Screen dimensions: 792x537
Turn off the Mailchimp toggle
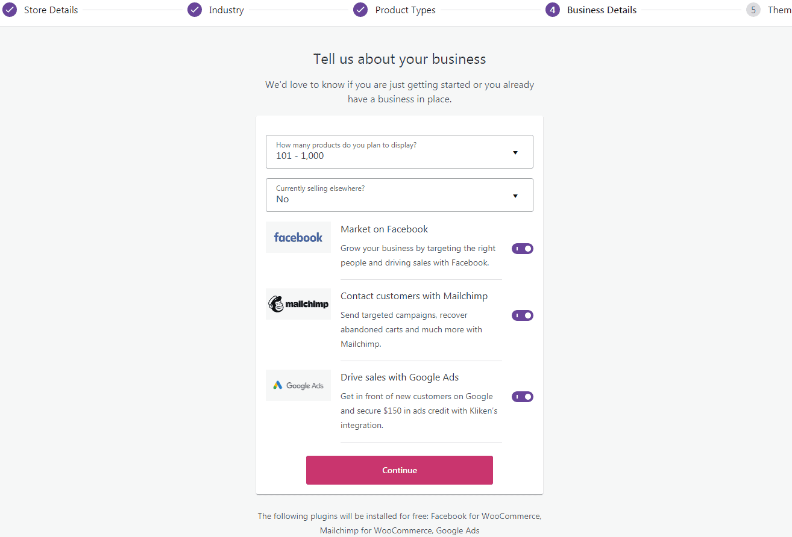[523, 315]
